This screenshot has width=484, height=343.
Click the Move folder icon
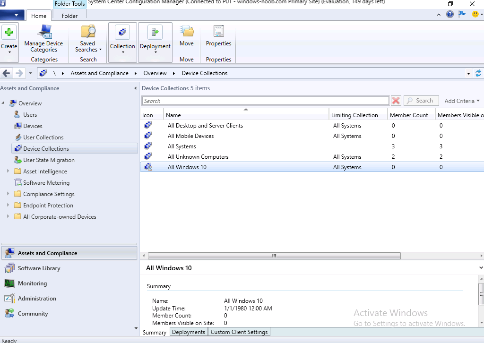[x=187, y=31]
